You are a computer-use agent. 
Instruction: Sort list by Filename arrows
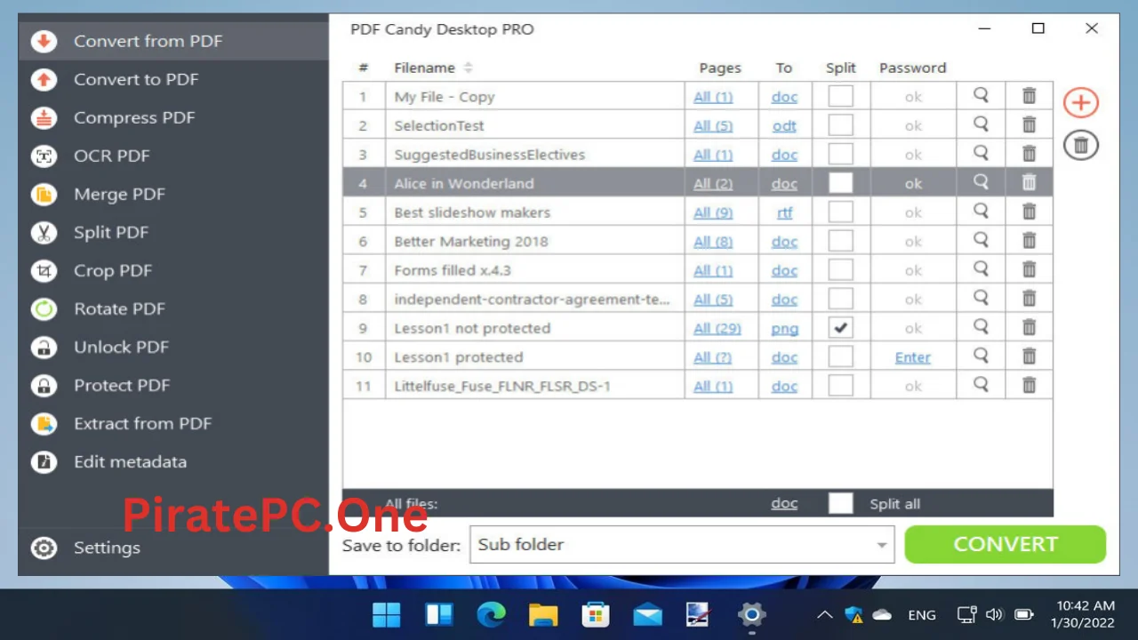point(469,68)
